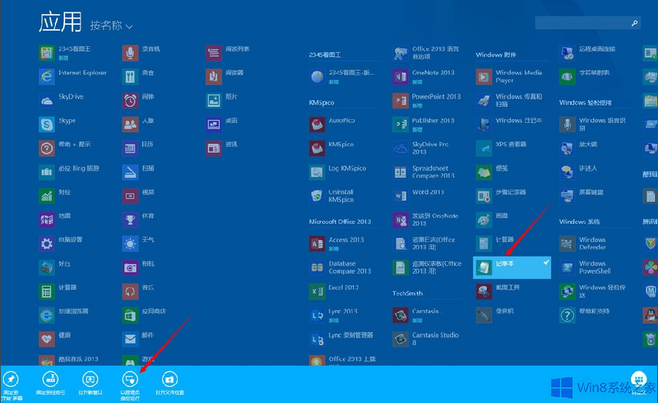Open the 邮件 mail app
658x403 pixels.
coord(138,339)
